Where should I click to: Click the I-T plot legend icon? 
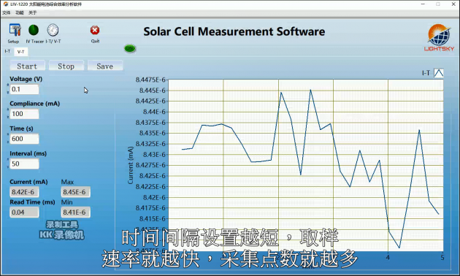(x=439, y=73)
